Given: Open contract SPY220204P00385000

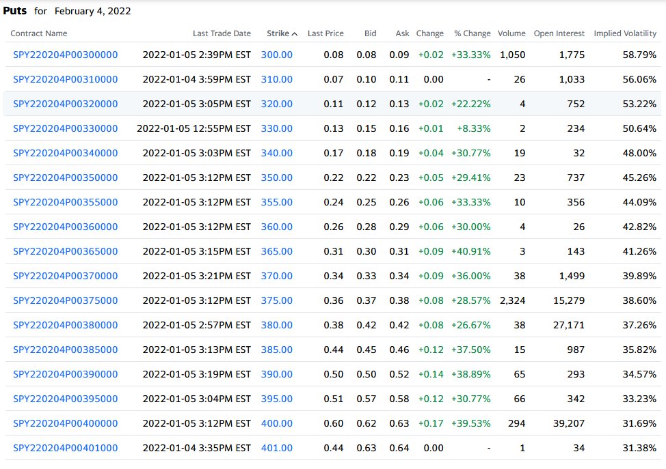Looking at the screenshot, I should click(x=66, y=350).
